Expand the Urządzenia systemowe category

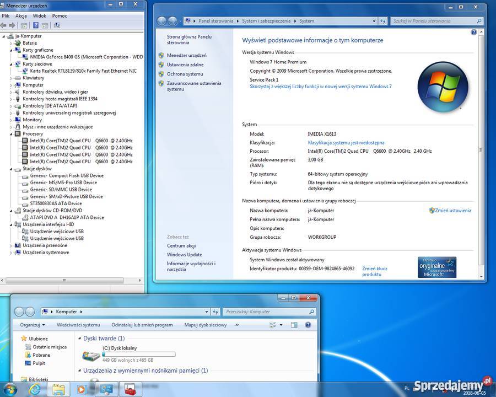pyautogui.click(x=11, y=253)
